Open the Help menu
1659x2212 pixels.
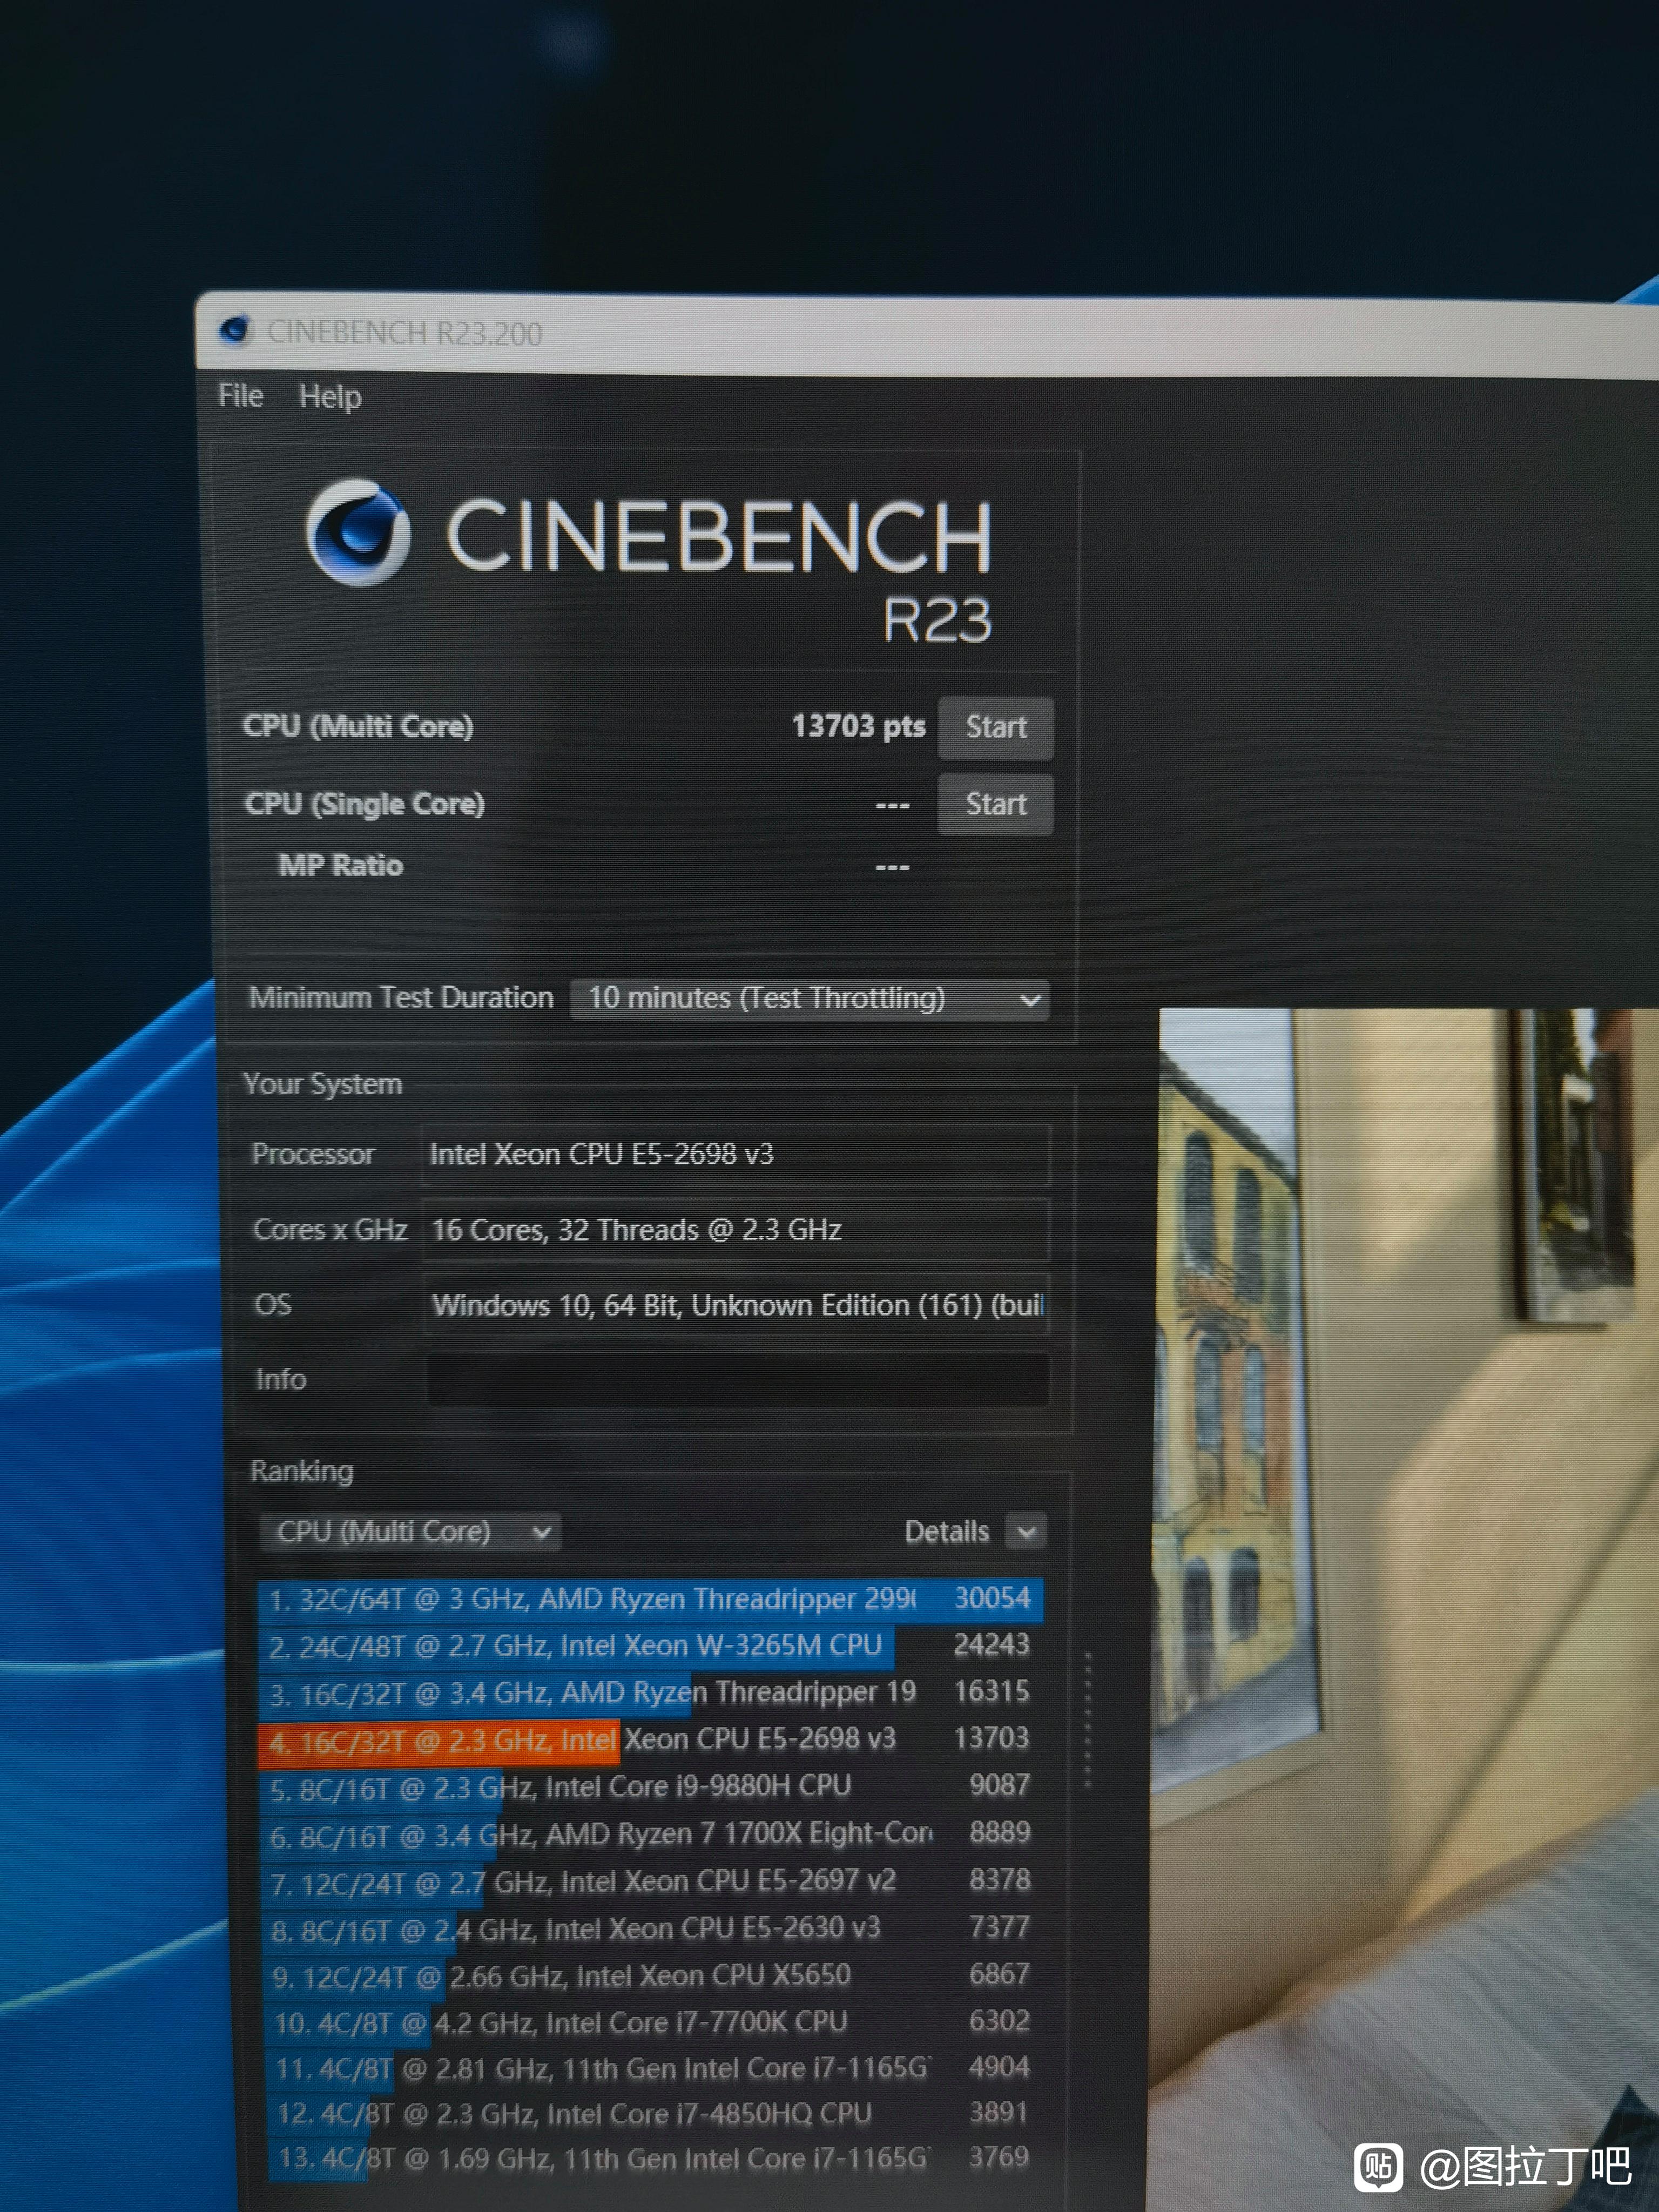(330, 397)
